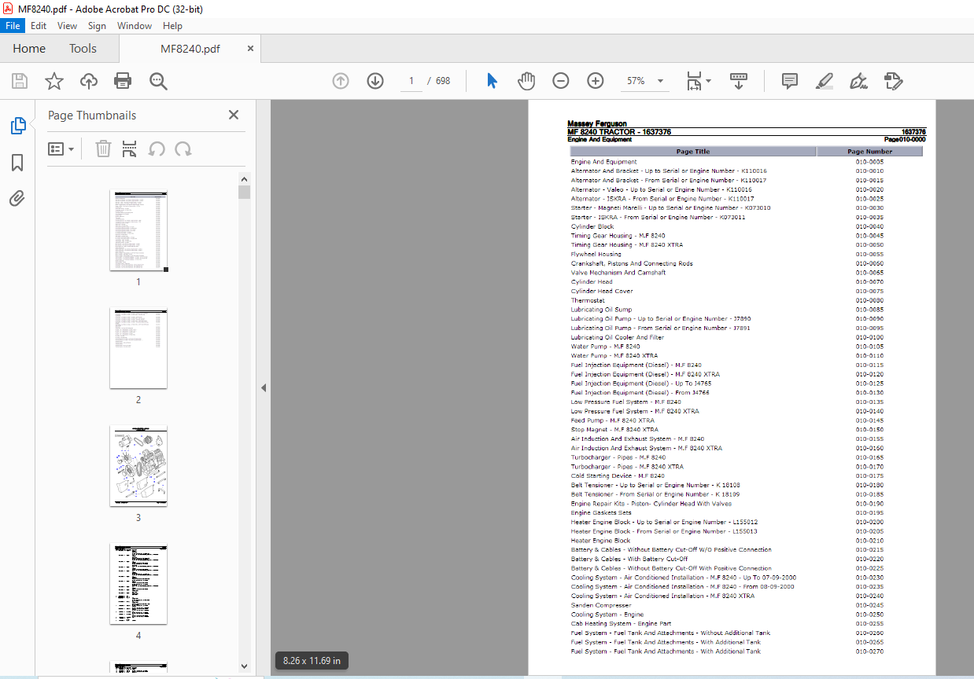Select page 2 thumbnail
The image size is (974, 679).
click(138, 348)
